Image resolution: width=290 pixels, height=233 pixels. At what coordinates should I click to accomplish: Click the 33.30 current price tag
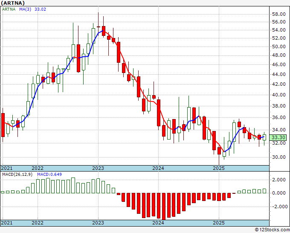278,137
